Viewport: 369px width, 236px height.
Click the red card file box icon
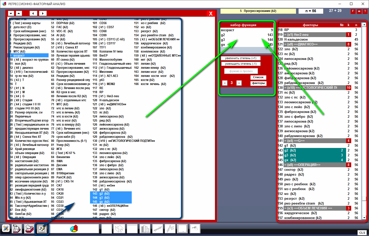(29, 229)
